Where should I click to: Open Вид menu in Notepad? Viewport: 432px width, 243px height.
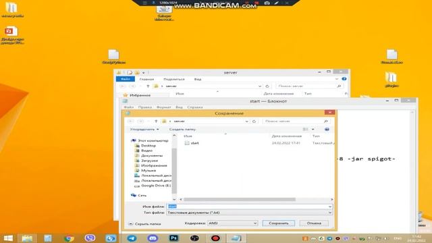click(179, 107)
